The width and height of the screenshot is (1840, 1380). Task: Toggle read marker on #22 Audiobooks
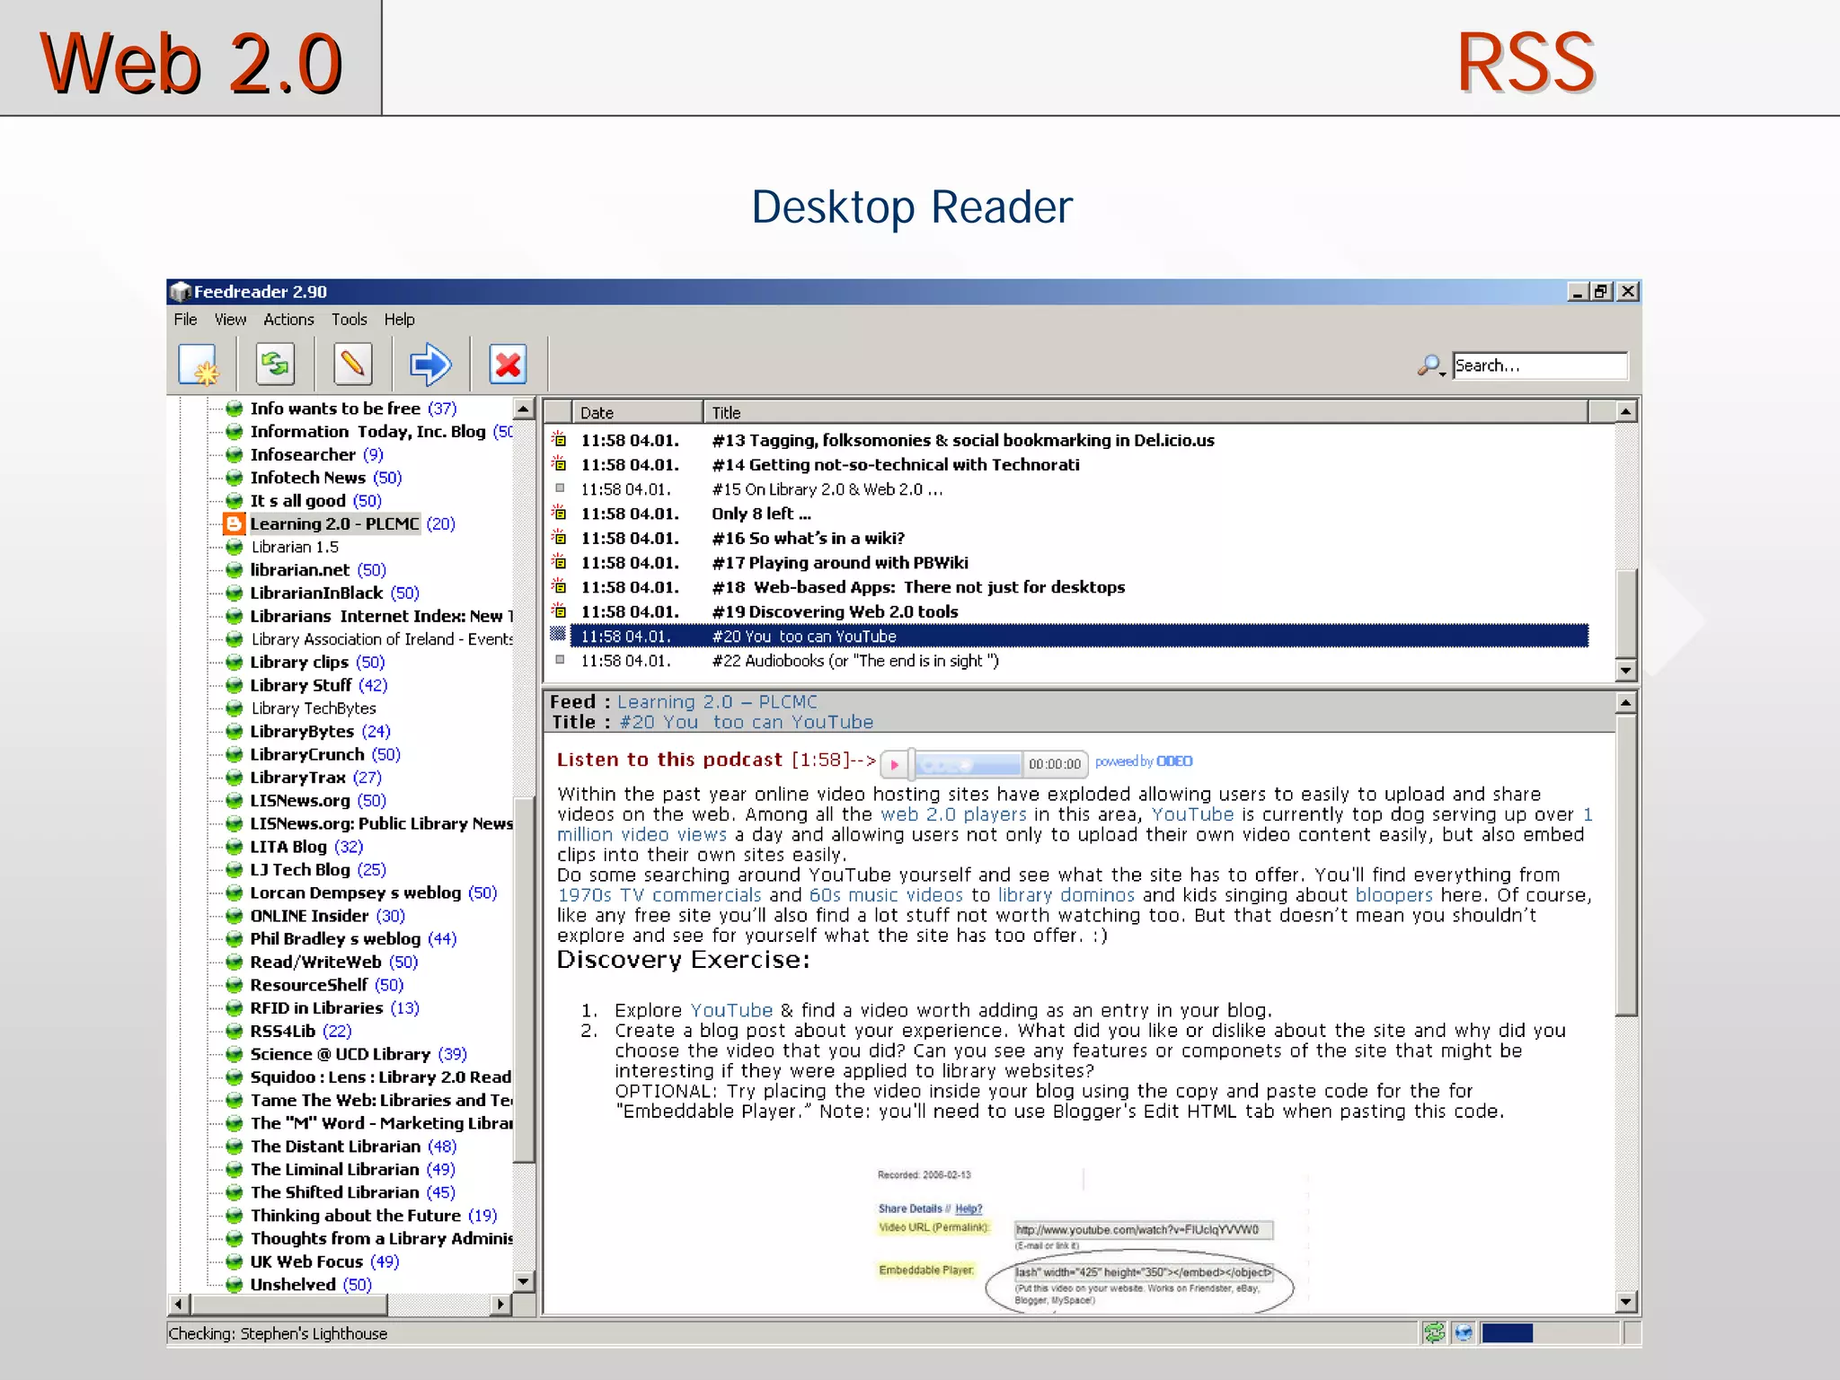pos(560,660)
